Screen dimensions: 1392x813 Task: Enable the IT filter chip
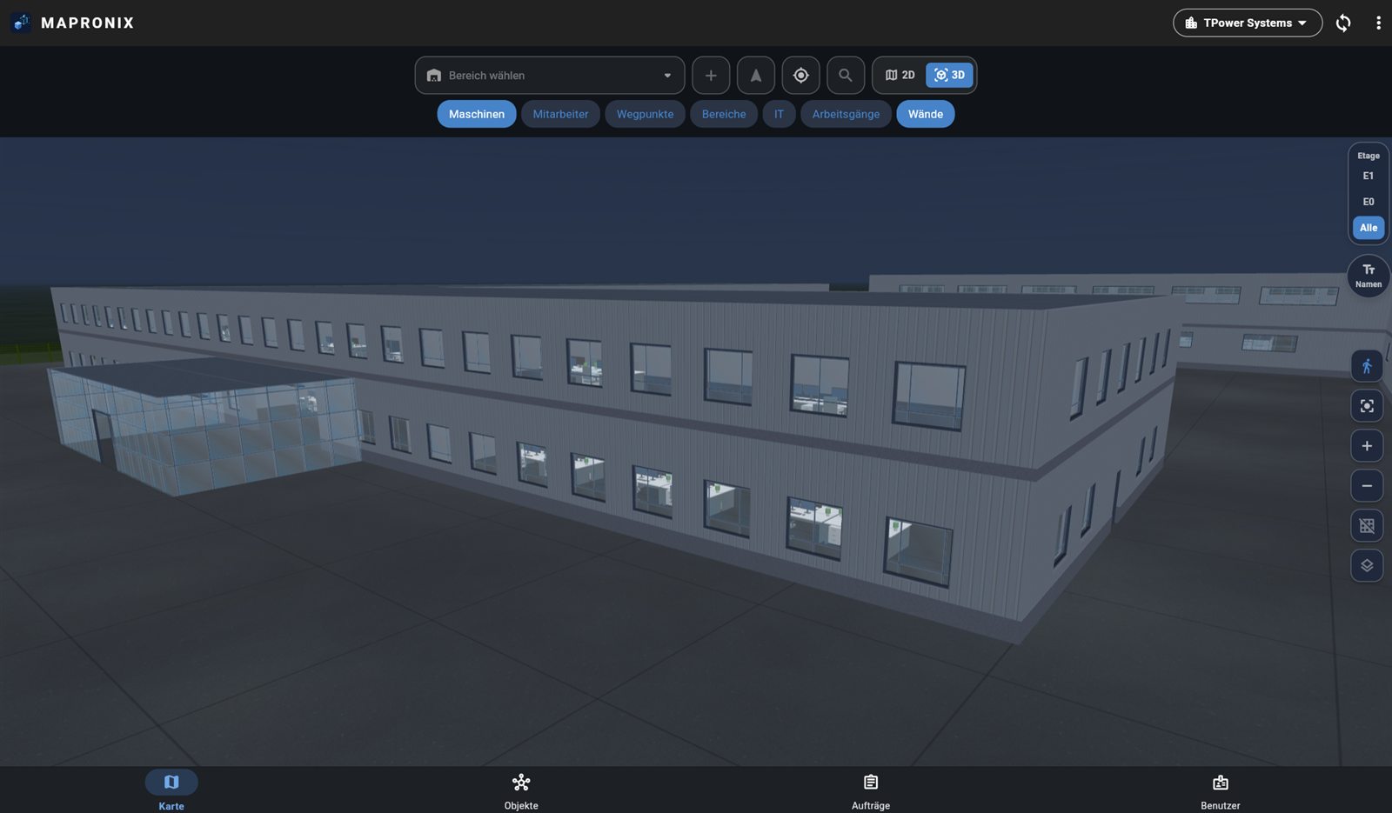pos(779,114)
